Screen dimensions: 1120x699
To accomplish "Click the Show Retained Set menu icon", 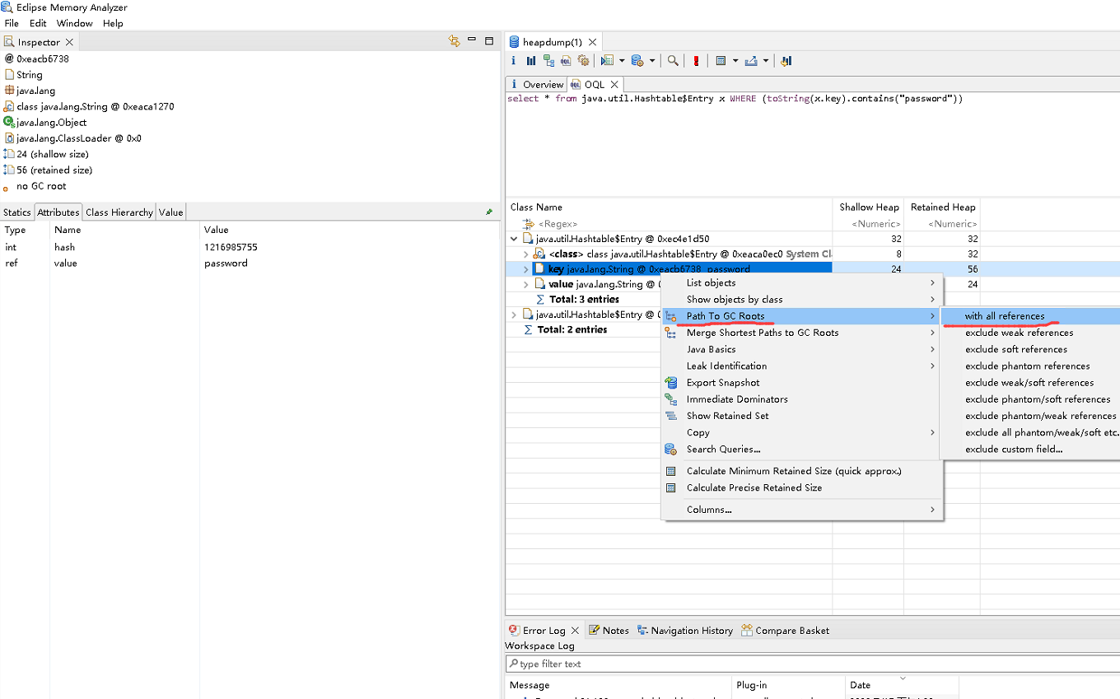I will tap(670, 416).
